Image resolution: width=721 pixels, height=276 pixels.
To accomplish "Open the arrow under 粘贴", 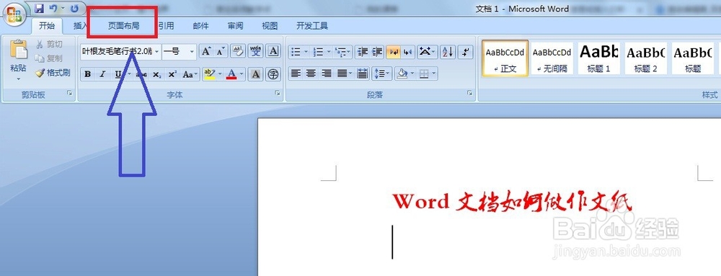I will [19, 79].
